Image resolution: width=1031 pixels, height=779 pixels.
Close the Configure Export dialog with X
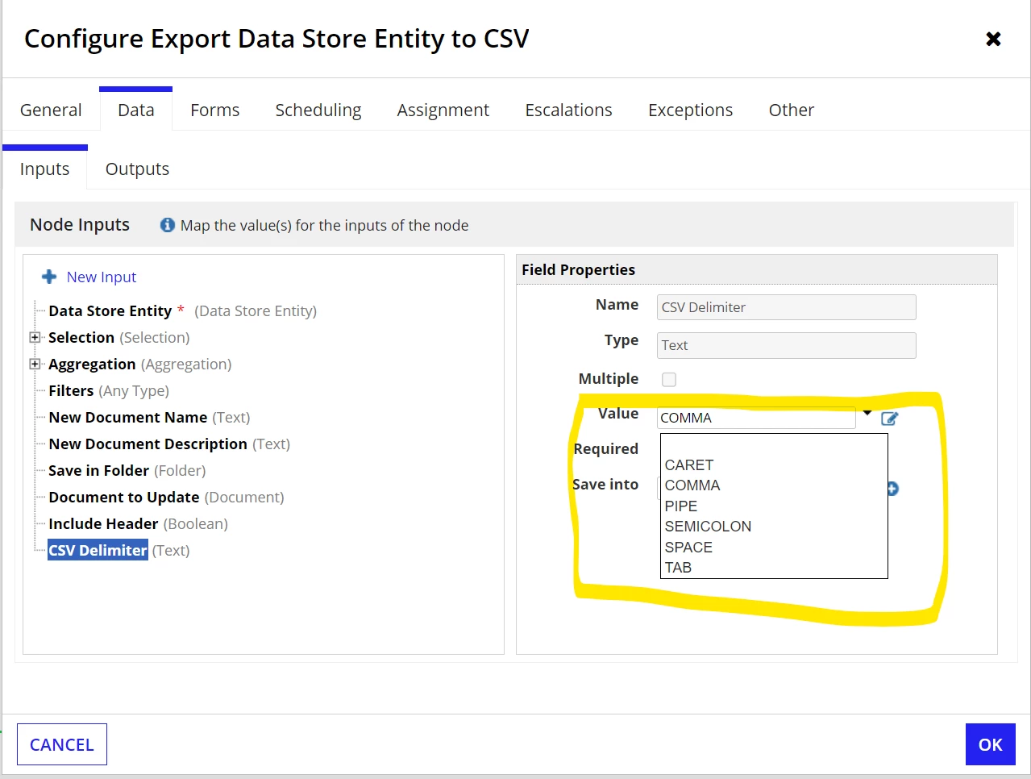tap(993, 39)
